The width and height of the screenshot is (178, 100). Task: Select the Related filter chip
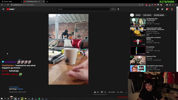tap(138, 15)
